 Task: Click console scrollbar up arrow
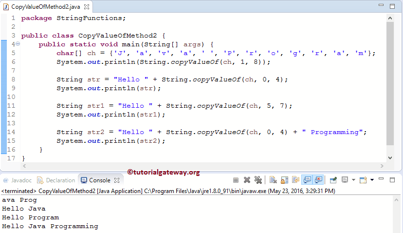pyautogui.click(x=396, y=200)
